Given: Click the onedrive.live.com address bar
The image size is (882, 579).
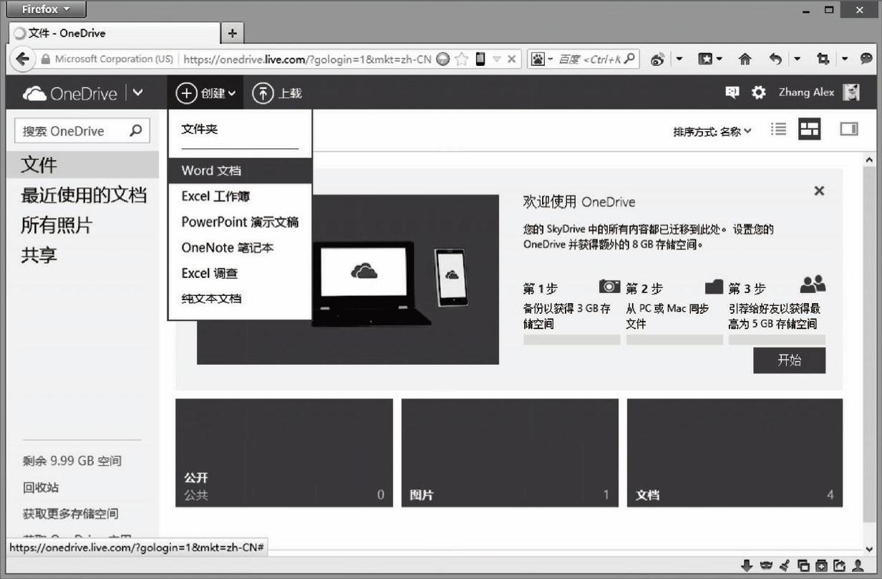Looking at the screenshot, I should pos(308,59).
